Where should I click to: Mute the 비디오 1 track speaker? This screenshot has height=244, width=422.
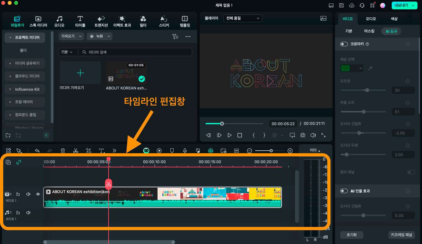pyautogui.click(x=28, y=194)
